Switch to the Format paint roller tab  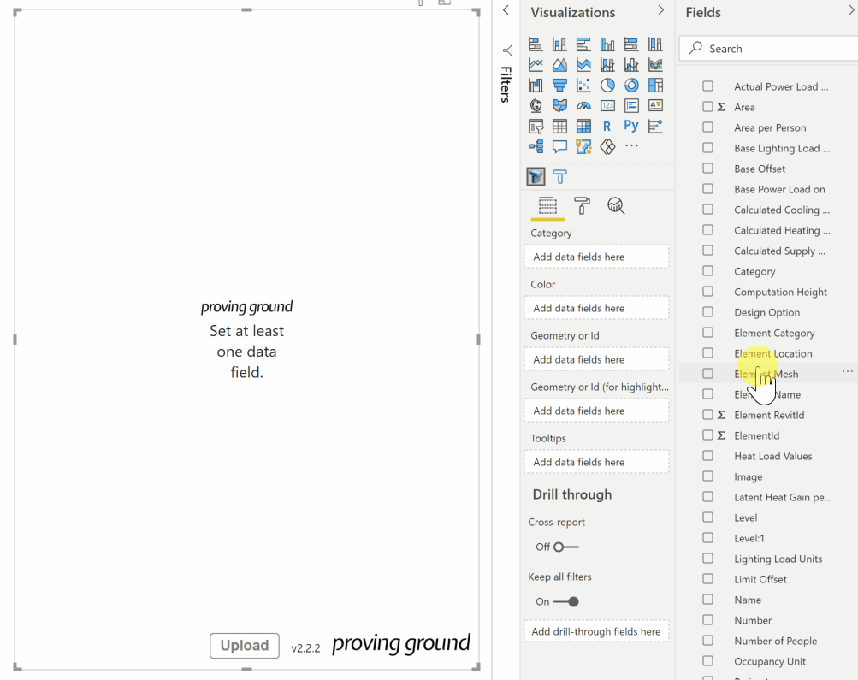click(582, 206)
